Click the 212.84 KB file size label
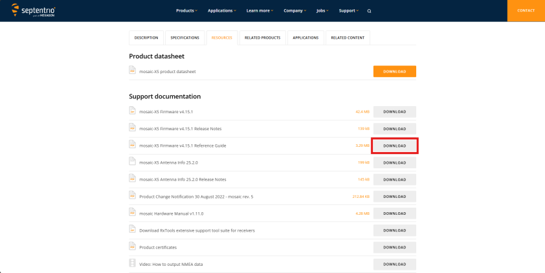The image size is (545, 273). pyautogui.click(x=361, y=197)
